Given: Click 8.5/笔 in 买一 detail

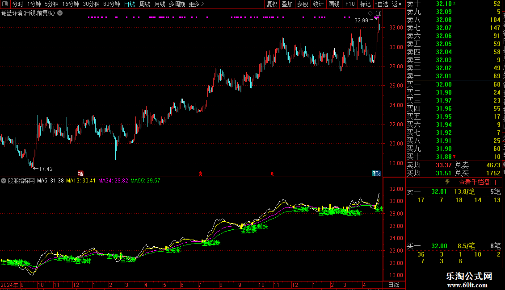Looking at the screenshot, I should [467, 246].
